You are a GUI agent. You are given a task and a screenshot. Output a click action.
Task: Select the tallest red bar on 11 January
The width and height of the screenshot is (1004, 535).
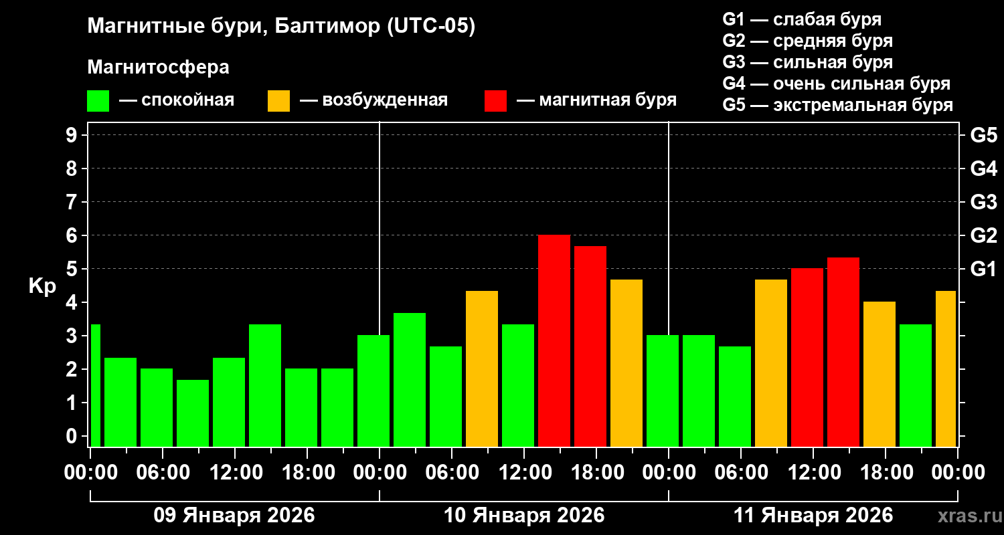(843, 352)
